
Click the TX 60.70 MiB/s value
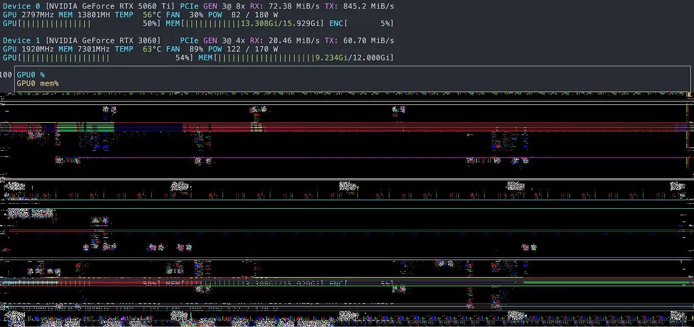click(359, 40)
